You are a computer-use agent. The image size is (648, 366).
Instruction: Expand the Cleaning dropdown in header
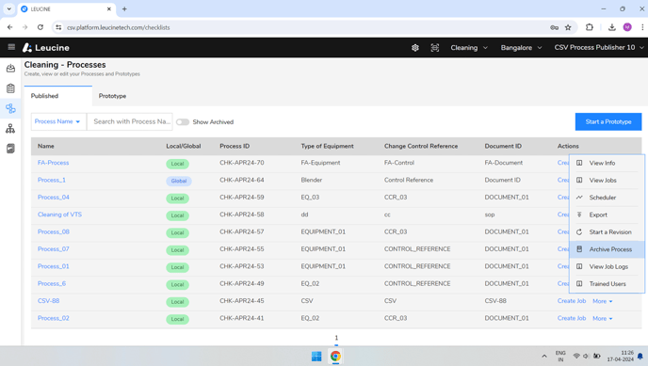point(469,47)
